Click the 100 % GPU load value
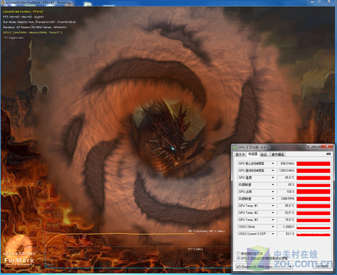This screenshot has width=337, height=275. (x=286, y=192)
